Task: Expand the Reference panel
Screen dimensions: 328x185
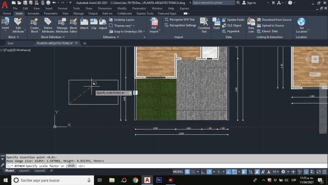Action: coord(111,37)
